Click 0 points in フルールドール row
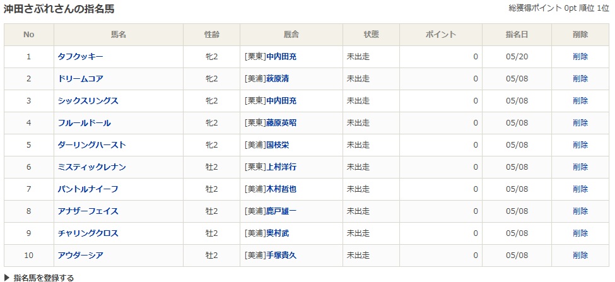 coord(476,123)
